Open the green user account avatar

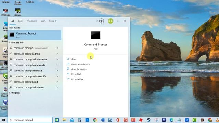click(111, 21)
